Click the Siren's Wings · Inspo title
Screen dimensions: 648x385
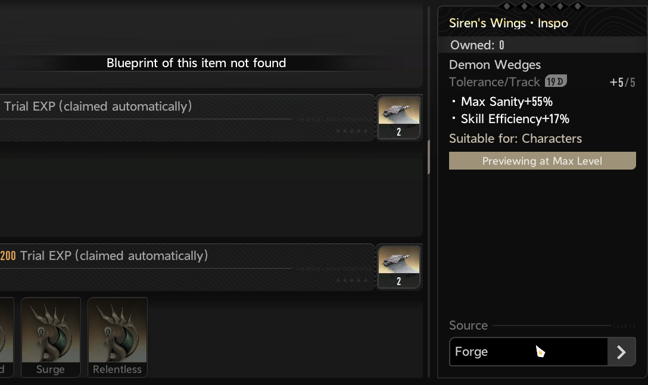(x=508, y=23)
